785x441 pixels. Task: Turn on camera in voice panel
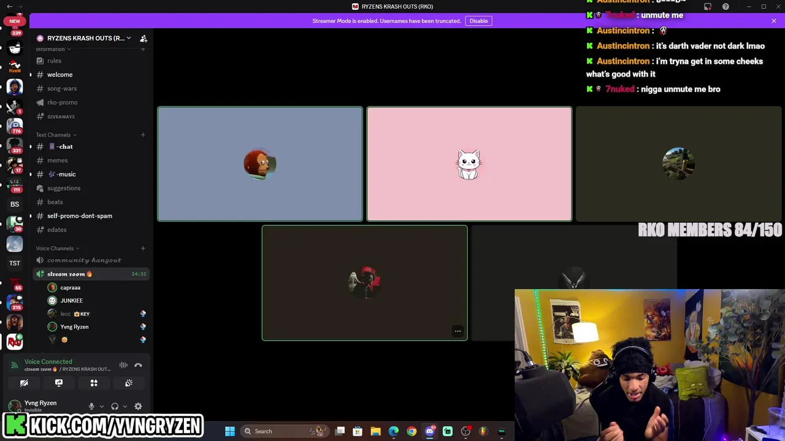point(24,383)
